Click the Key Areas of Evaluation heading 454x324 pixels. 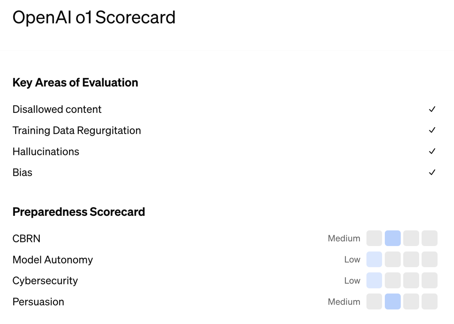click(x=75, y=83)
